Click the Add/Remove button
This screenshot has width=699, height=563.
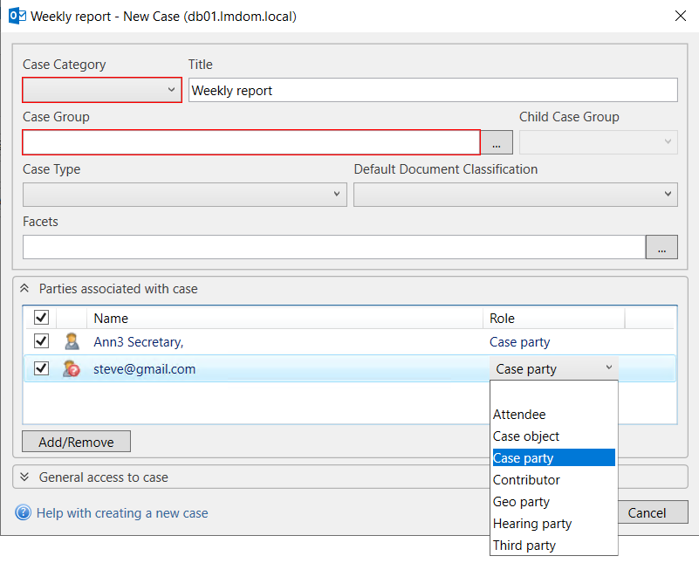76,442
